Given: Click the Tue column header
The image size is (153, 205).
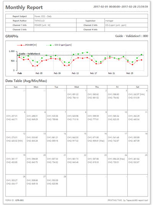Looking at the screenshot, I should 56,87.
